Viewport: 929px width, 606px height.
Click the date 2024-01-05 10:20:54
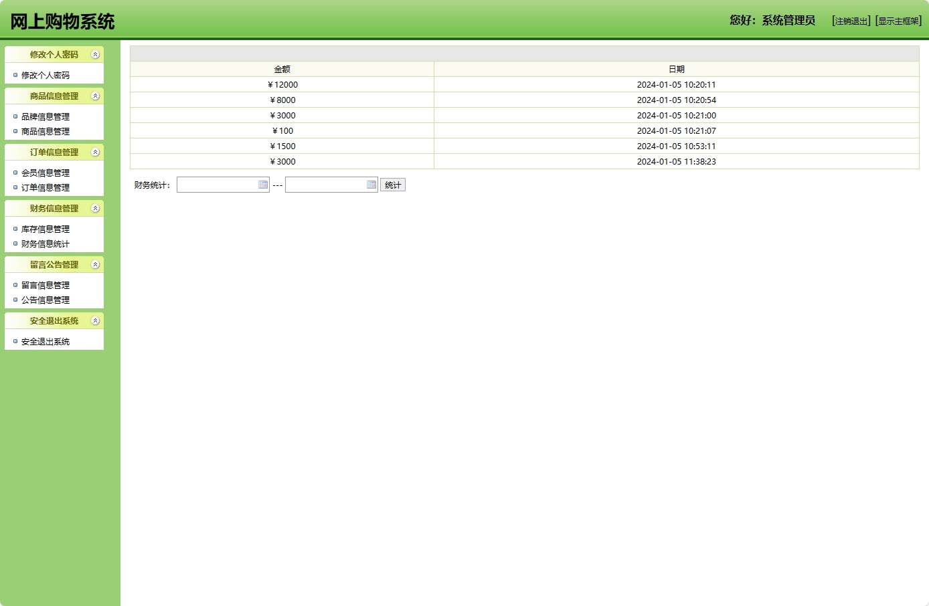(x=677, y=100)
